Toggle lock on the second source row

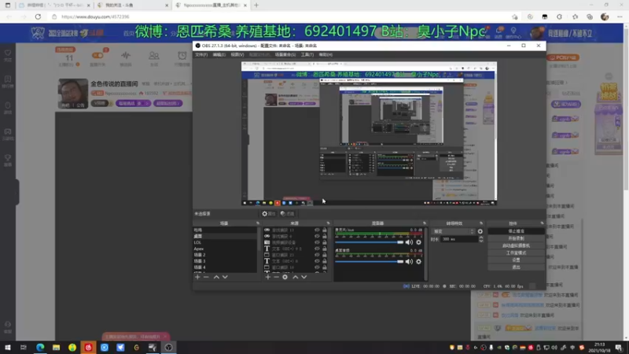(x=324, y=237)
